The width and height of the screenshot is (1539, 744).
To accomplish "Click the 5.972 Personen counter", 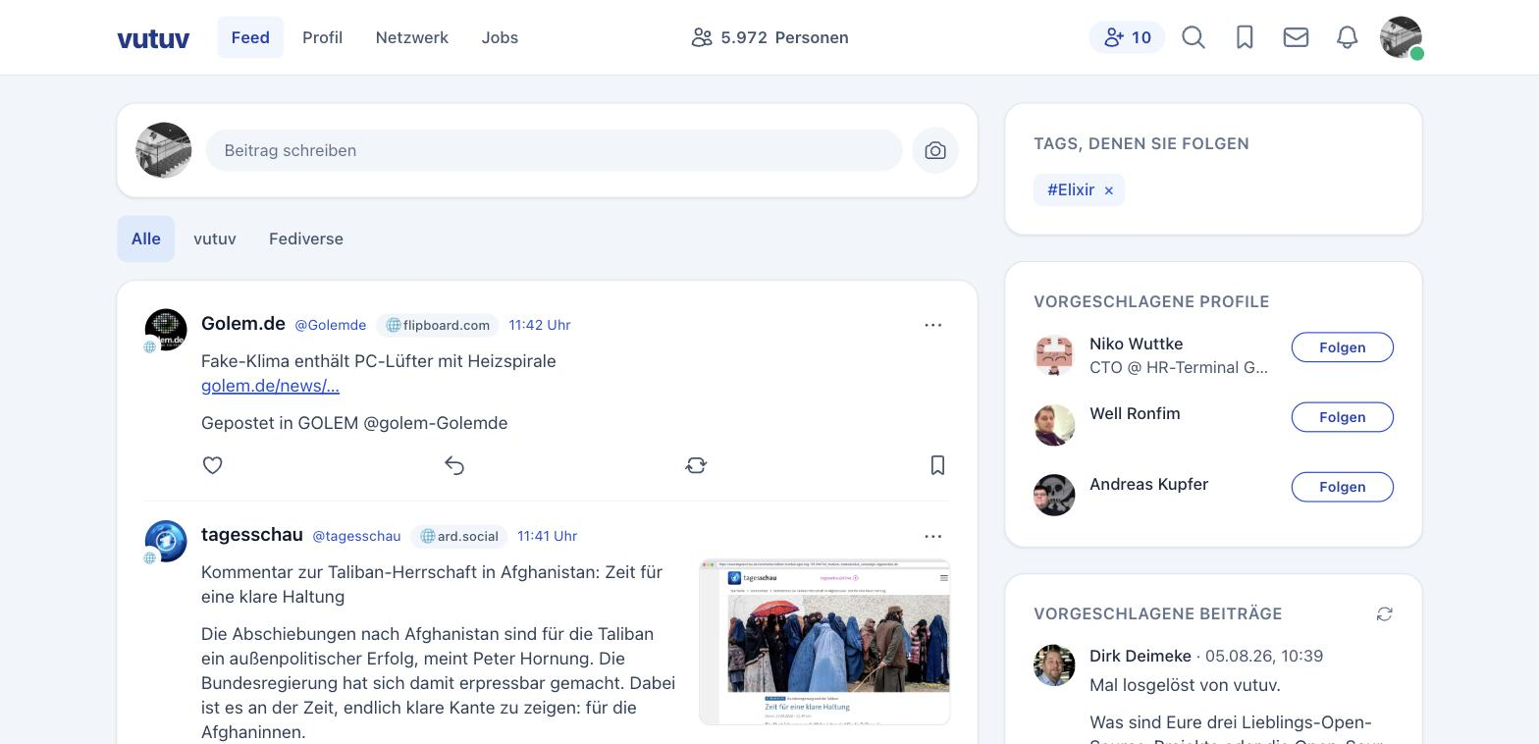I will [769, 37].
